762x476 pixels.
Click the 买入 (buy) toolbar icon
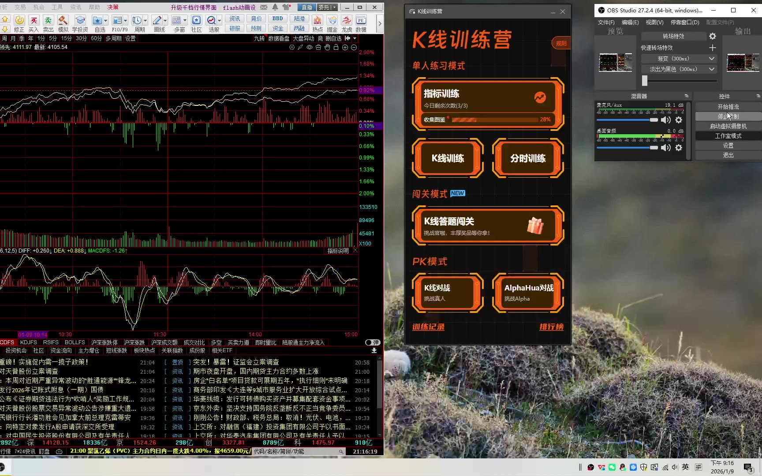point(34,21)
